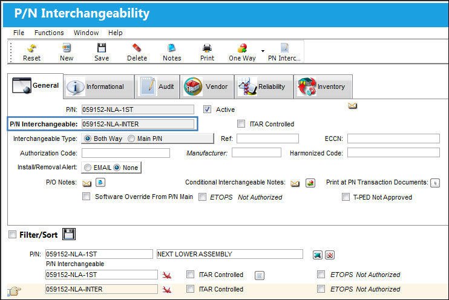Toggle the Active checkbox
The height and width of the screenshot is (300, 449).
click(208, 109)
